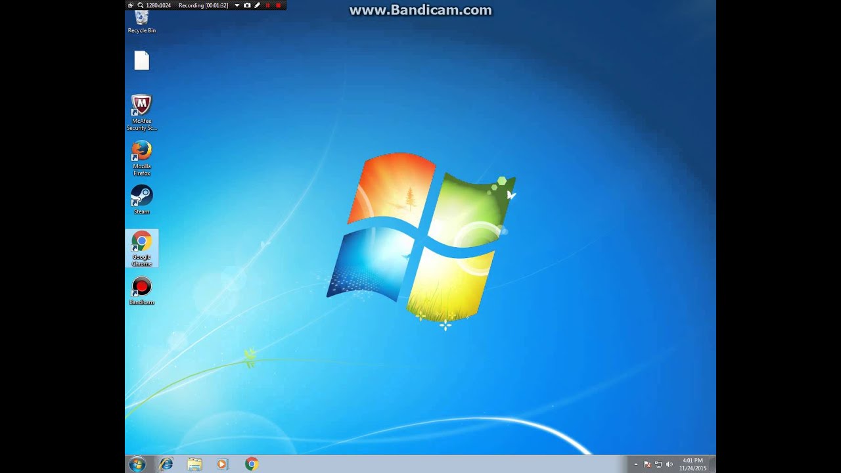Screen dimensions: 841x473
Task: Pause the Bandicam recording
Action: (268, 5)
